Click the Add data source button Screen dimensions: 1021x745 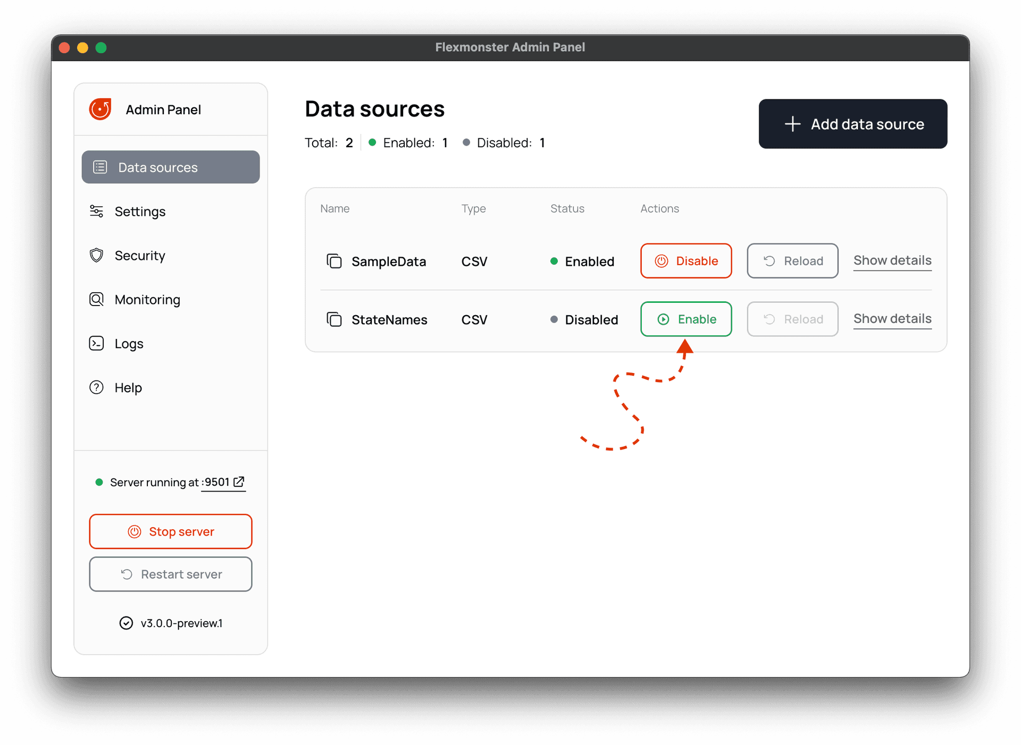852,124
